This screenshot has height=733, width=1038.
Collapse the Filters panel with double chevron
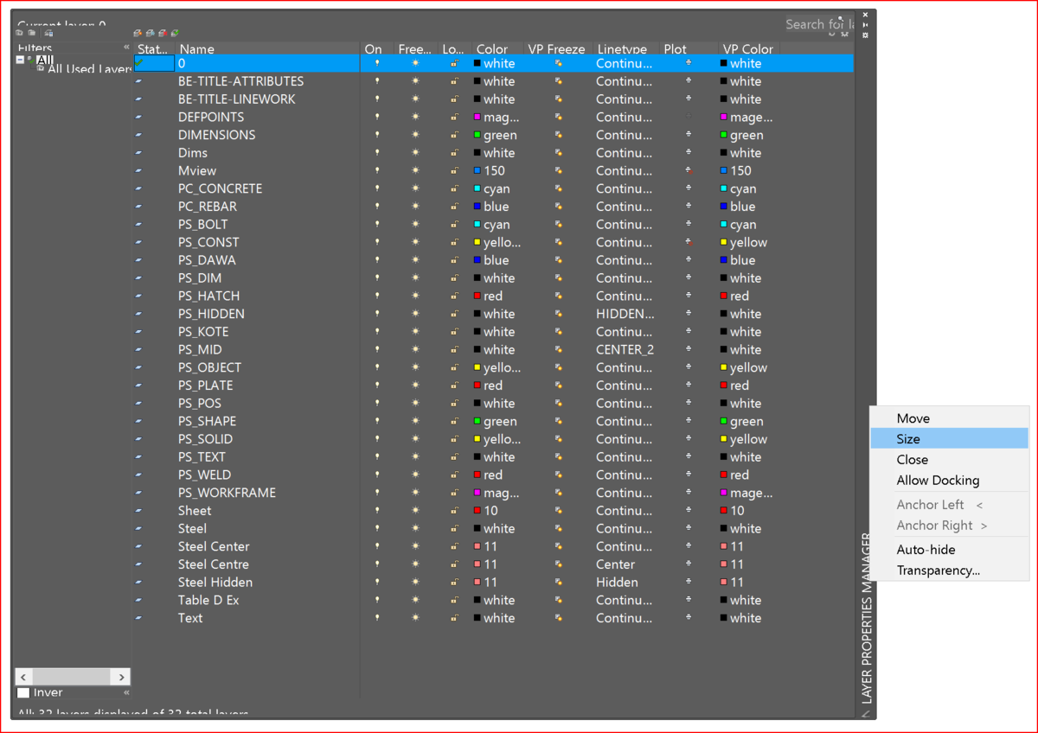tap(126, 48)
